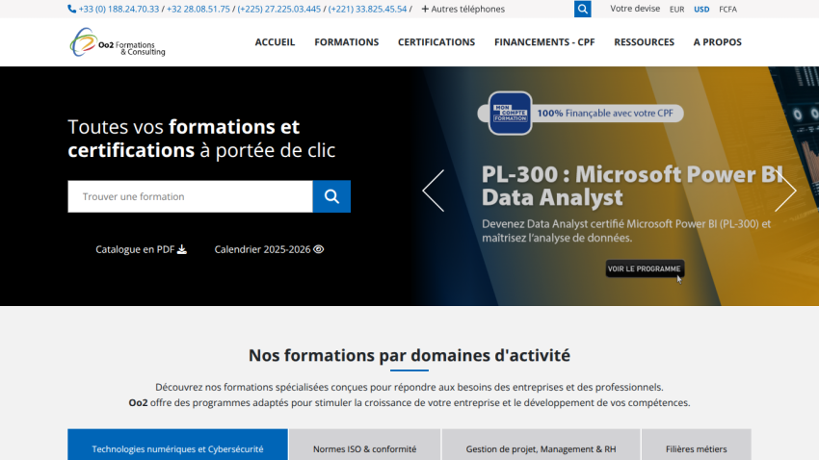Viewport: 819px width, 460px height.
Task: Open the ACCUEIL menu
Action: 275,42
